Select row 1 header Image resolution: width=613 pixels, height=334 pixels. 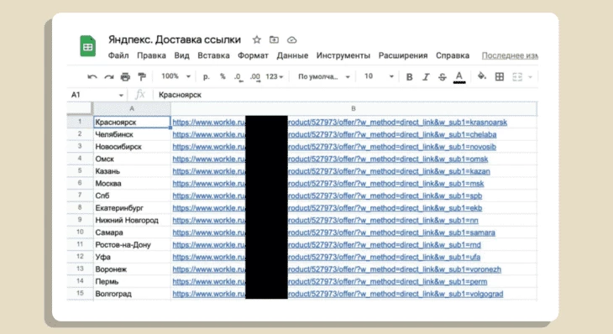(x=80, y=122)
